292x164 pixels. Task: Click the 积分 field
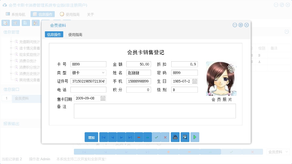(139, 90)
